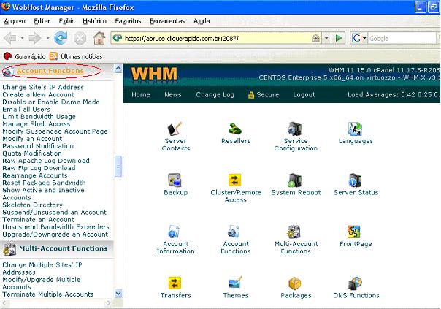Image resolution: width=441 pixels, height=309 pixels.
Task: Open the Arquivo menu
Action: [15, 21]
